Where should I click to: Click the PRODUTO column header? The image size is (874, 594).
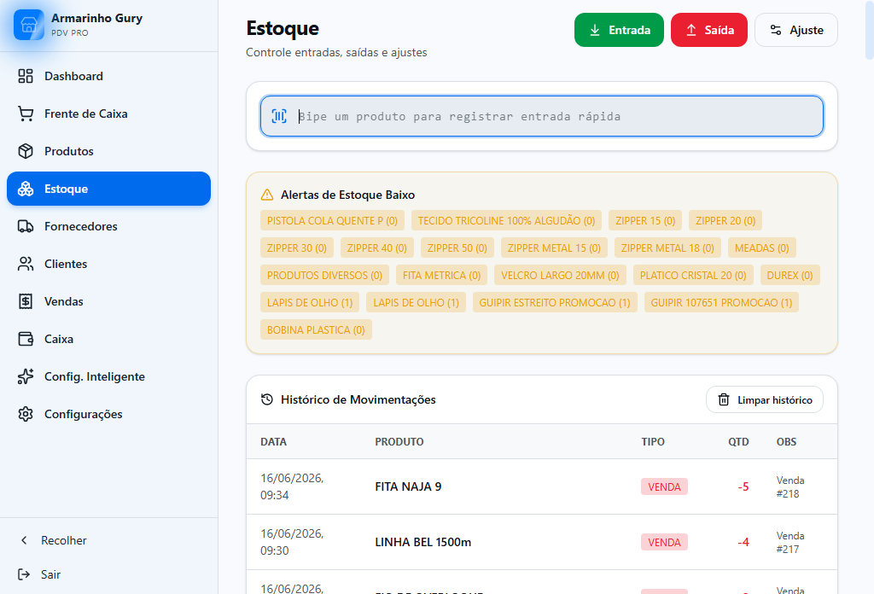coord(399,442)
